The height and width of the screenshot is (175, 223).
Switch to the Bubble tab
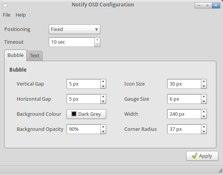[x=15, y=55]
